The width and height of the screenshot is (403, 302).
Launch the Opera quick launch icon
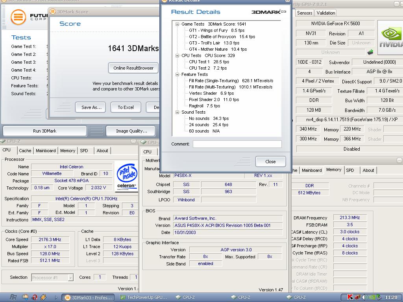pos(34,297)
